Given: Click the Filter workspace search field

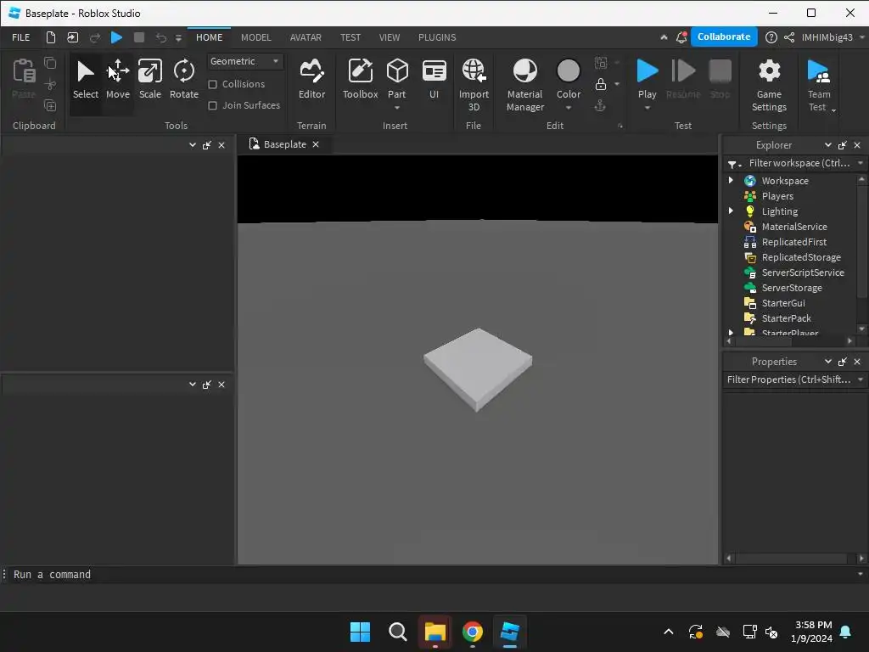Looking at the screenshot, I should 799,163.
